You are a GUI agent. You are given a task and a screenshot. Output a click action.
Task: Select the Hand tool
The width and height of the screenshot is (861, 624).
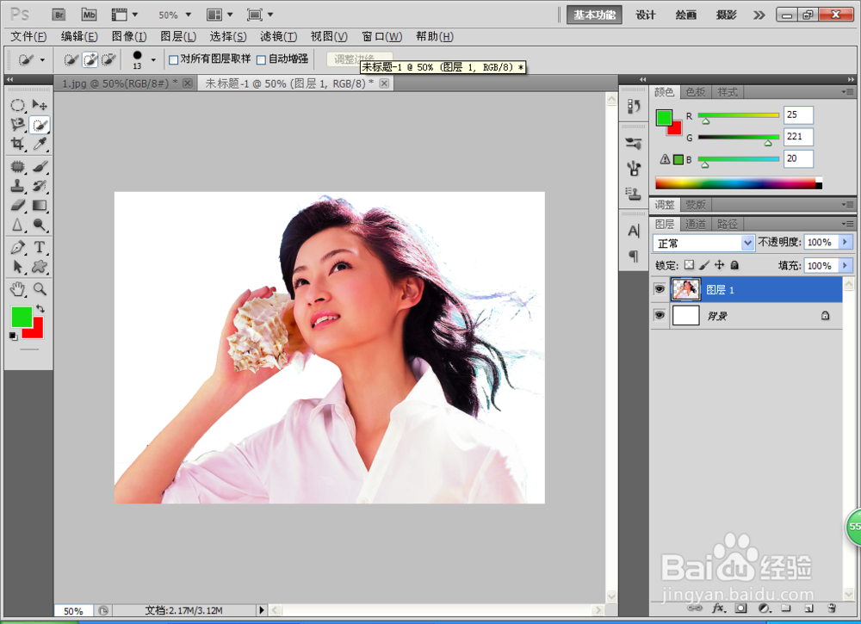point(17,288)
